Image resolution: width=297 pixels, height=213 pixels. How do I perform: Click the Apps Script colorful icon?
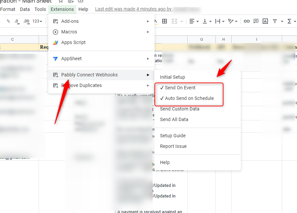55,42
